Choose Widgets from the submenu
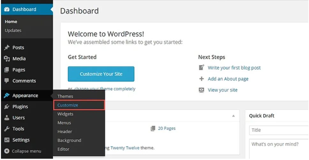This screenshot has height=160, width=309. point(65,114)
